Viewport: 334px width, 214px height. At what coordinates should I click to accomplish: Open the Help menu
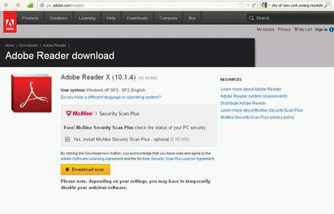point(111,18)
